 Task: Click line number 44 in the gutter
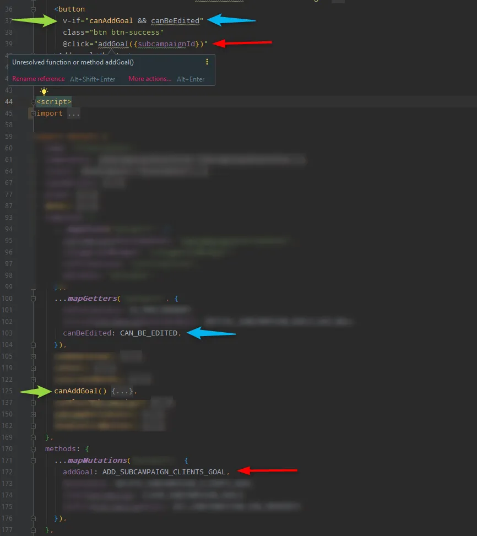[9, 102]
